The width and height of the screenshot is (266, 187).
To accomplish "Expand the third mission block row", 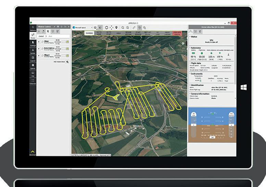I will coord(39,56).
